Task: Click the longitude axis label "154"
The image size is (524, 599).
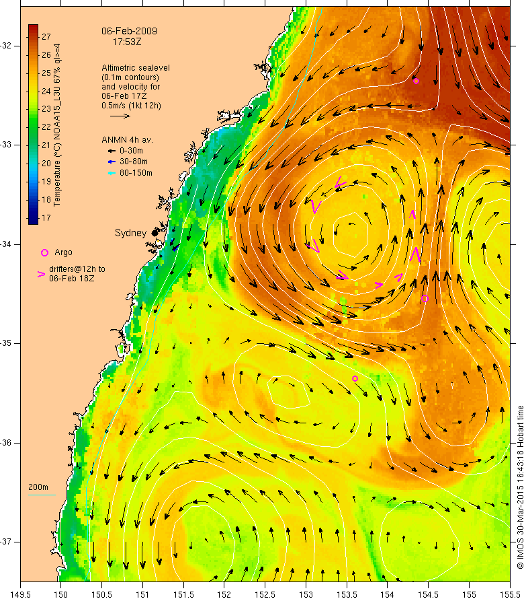Action: tap(388, 594)
